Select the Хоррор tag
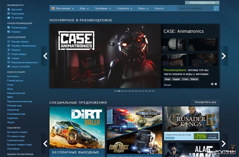The height and width of the screenshot is (157, 239). (176, 79)
